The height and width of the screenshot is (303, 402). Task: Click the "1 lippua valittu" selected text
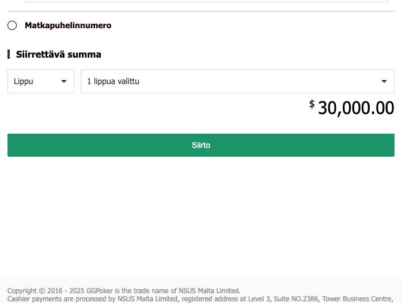(113, 81)
